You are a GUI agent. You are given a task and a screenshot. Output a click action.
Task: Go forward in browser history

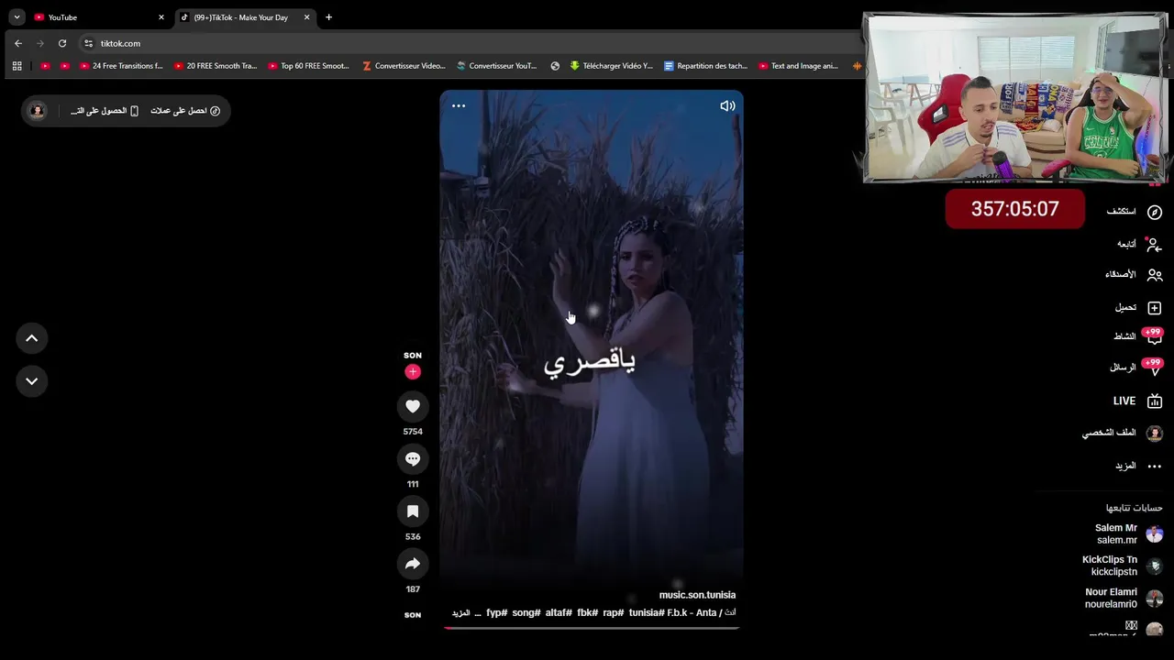coord(40,43)
